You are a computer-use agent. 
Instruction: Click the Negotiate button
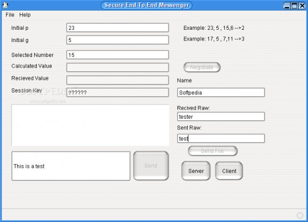tap(202, 67)
